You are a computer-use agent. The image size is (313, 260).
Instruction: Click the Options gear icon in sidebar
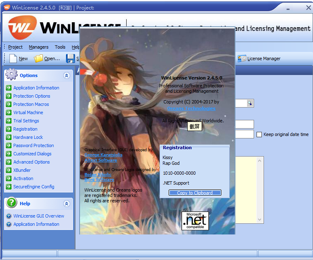point(12,74)
